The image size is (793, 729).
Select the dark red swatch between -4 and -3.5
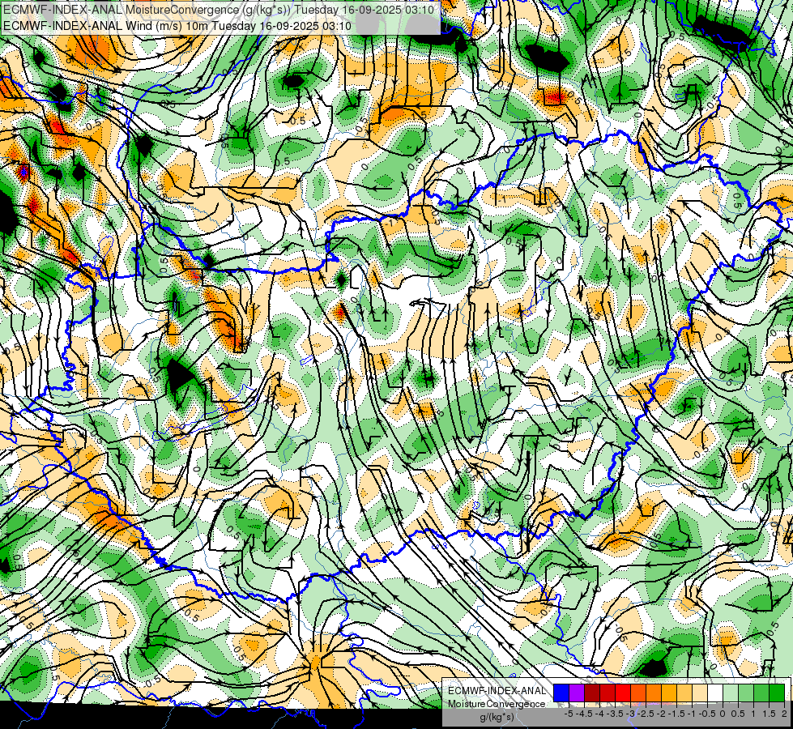click(608, 693)
